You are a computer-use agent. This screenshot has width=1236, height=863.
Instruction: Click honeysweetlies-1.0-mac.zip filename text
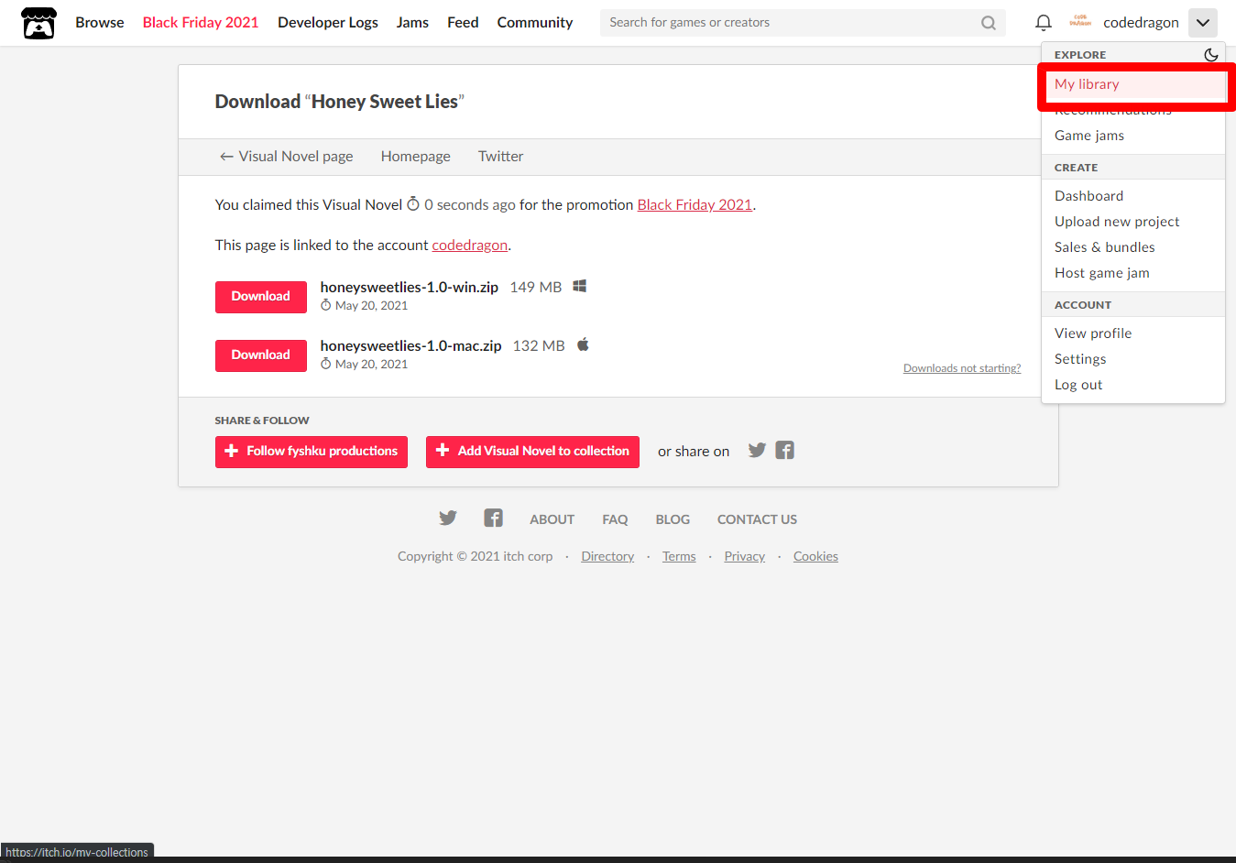(x=411, y=346)
